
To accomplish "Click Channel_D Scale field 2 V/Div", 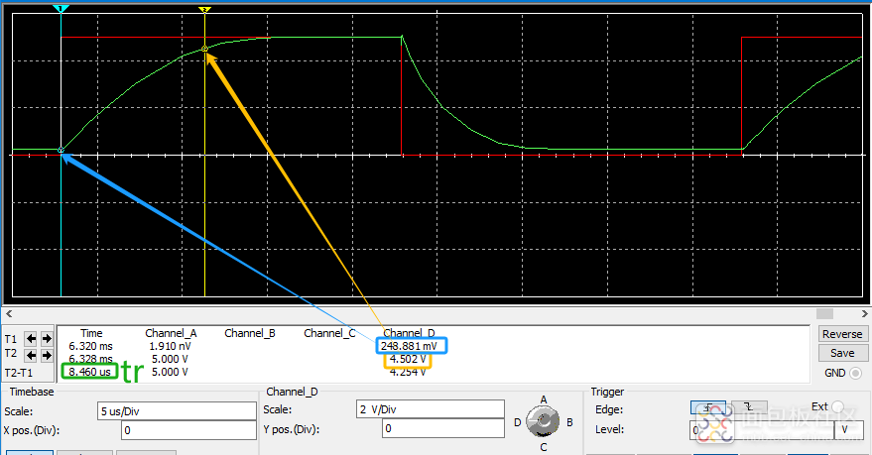I will [x=430, y=409].
